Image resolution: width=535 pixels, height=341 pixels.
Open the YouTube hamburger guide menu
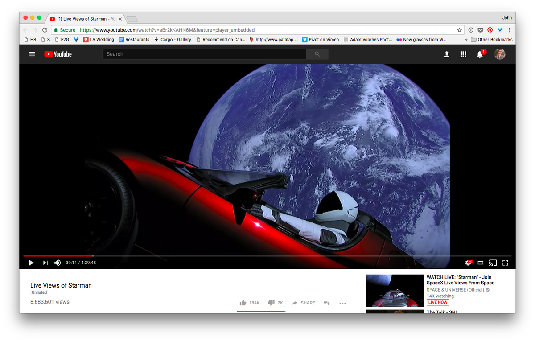point(32,54)
